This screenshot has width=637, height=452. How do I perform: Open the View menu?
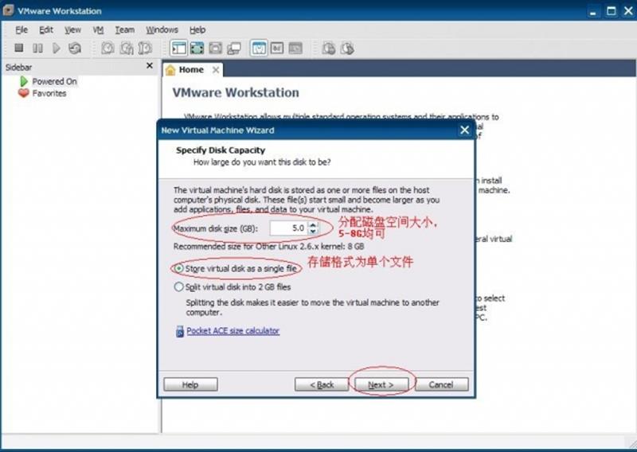(72, 29)
